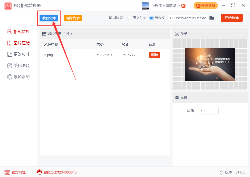Click the 更改尺寸 resize arrow icon

tap(10, 54)
